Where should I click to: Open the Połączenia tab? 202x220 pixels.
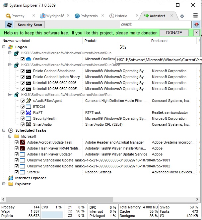pyautogui.click(x=89, y=16)
